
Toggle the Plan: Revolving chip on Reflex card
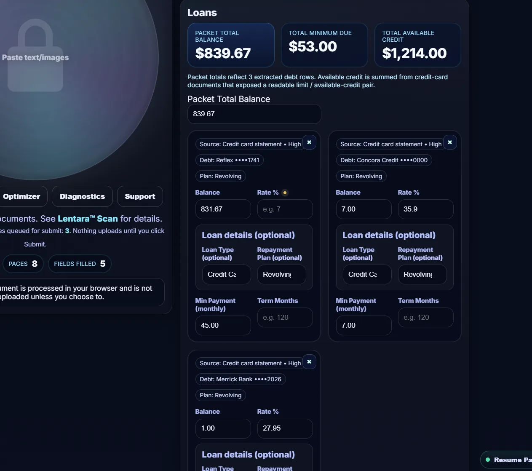point(220,176)
